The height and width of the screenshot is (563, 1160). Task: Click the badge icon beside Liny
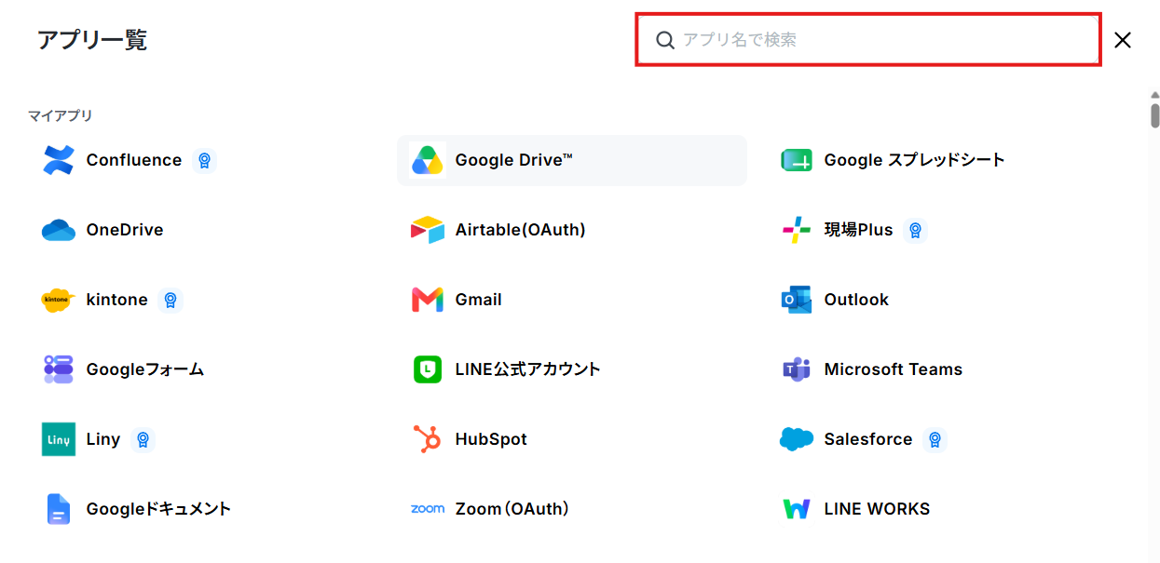pyautogui.click(x=143, y=439)
